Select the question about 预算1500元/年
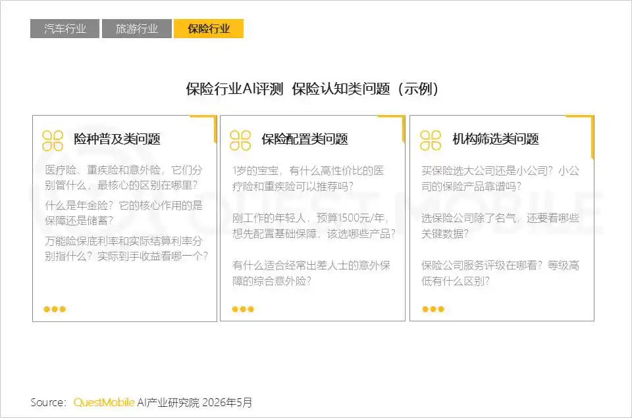 pyautogui.click(x=313, y=225)
